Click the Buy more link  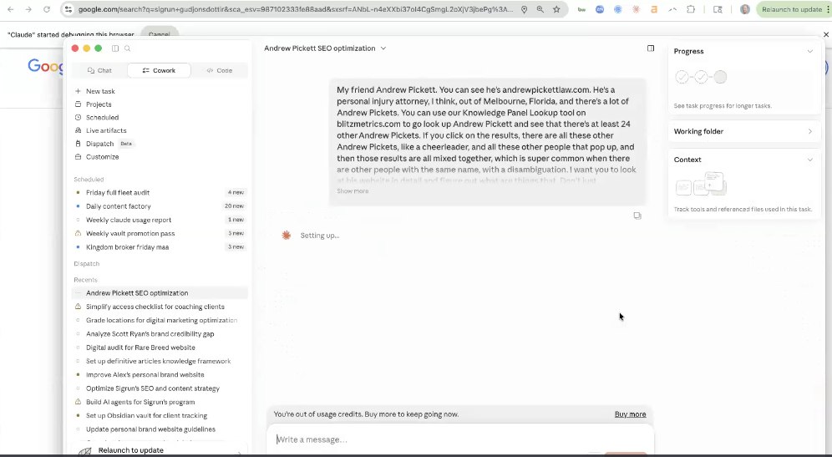pos(630,414)
